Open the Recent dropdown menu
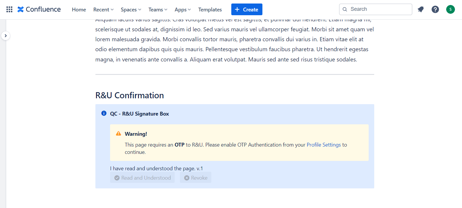 tap(103, 10)
